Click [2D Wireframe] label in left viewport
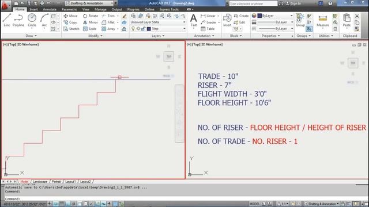Viewport: 369px width, 207px height. coord(28,44)
